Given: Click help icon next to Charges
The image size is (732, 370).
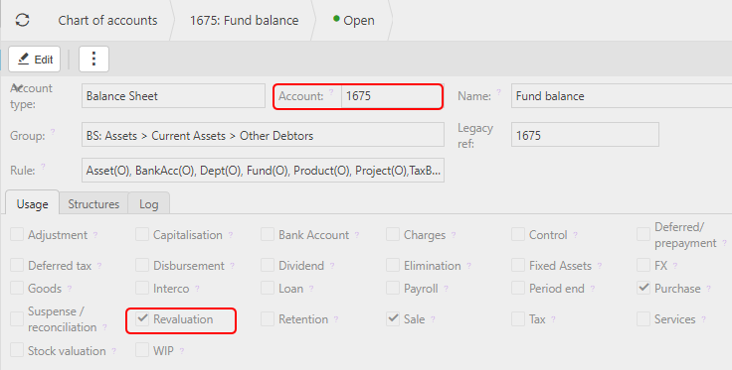Looking at the screenshot, I should point(454,235).
